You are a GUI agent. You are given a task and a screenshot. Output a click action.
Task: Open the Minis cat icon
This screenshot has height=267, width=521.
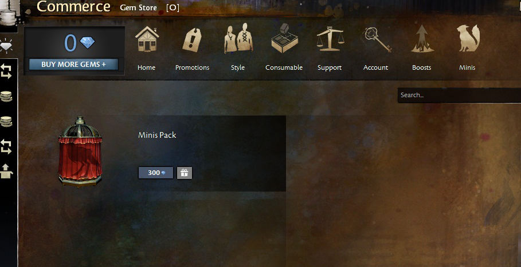468,38
